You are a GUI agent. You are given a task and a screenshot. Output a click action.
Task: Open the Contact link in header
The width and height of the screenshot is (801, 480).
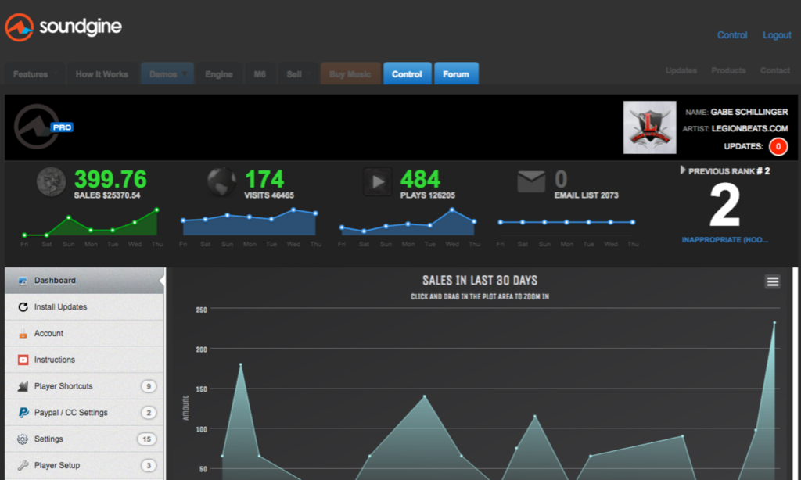click(x=775, y=70)
